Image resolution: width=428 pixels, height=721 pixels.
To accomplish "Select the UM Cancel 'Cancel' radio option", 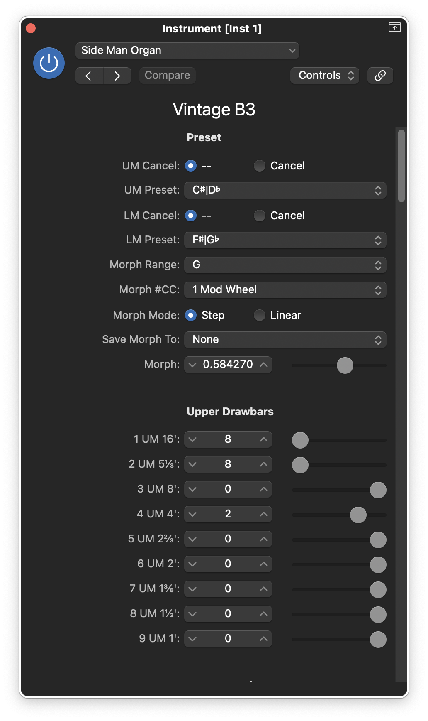I will point(260,166).
